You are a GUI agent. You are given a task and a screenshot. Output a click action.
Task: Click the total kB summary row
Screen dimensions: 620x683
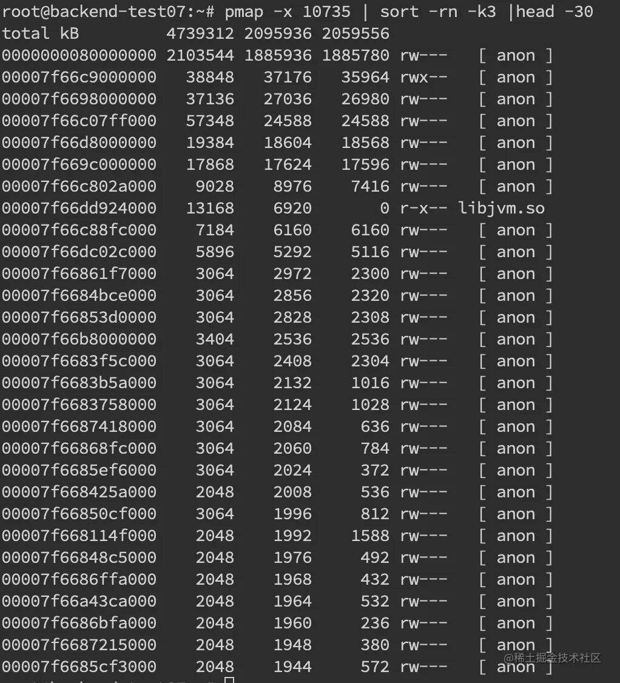pyautogui.click(x=195, y=33)
